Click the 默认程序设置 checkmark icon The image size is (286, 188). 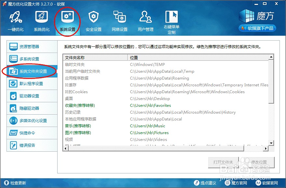[13, 84]
